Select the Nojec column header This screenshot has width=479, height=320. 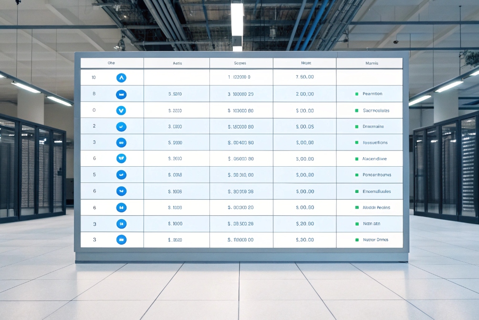pos(304,63)
